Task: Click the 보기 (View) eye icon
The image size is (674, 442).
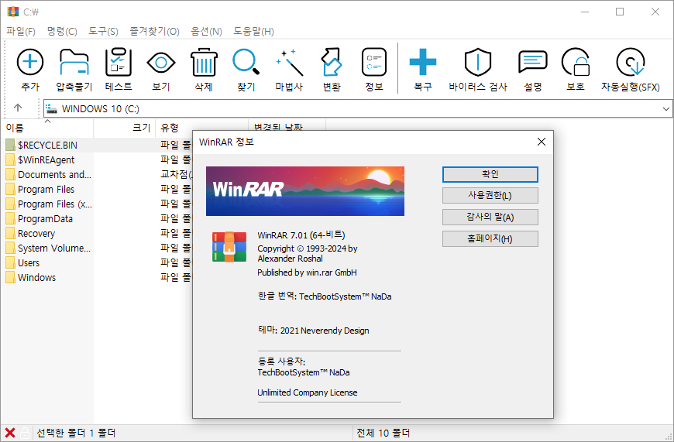Action: 161,63
